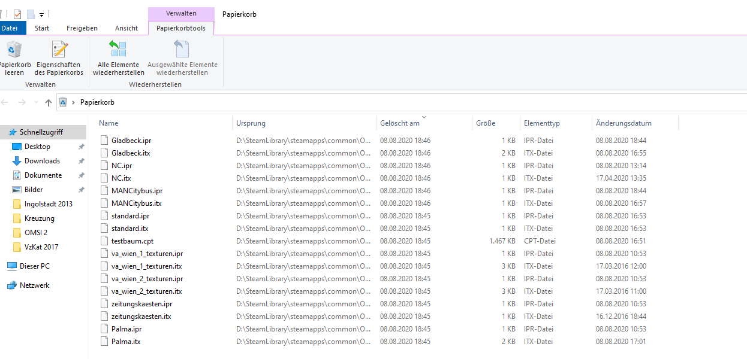747x359 pixels.
Task: Open Eigenschaften des Papierkorbs
Action: coord(59,50)
